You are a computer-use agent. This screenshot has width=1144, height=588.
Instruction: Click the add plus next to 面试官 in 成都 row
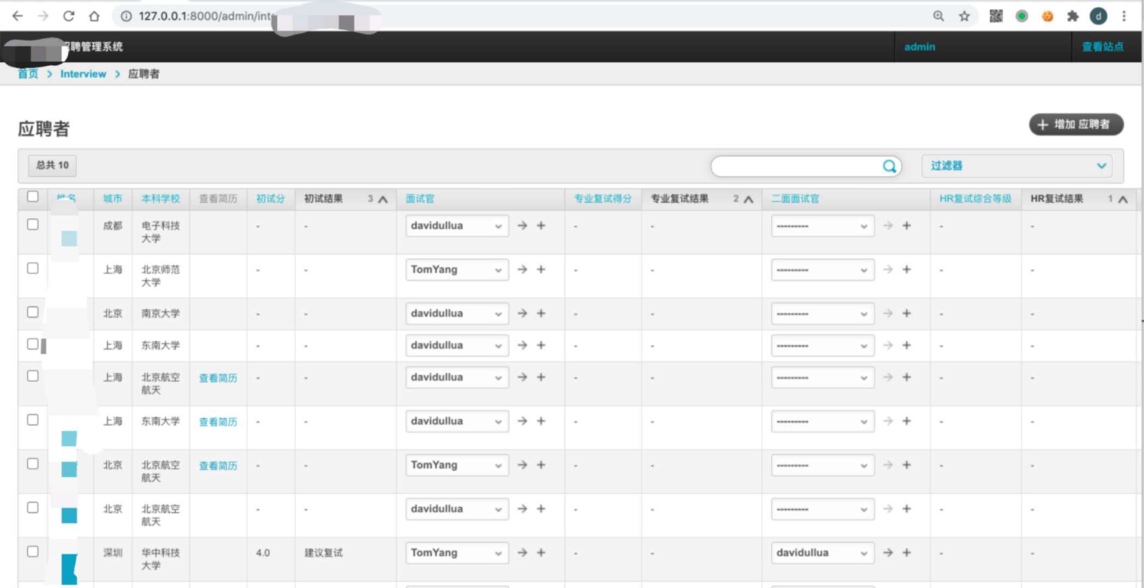click(541, 225)
